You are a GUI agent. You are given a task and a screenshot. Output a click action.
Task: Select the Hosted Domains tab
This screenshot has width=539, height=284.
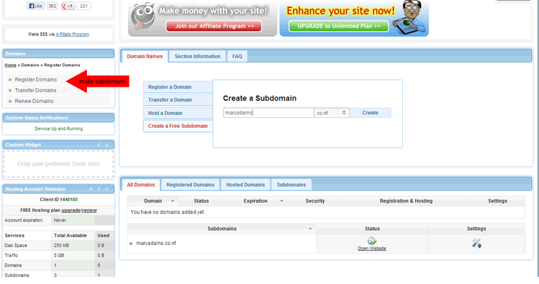point(245,184)
